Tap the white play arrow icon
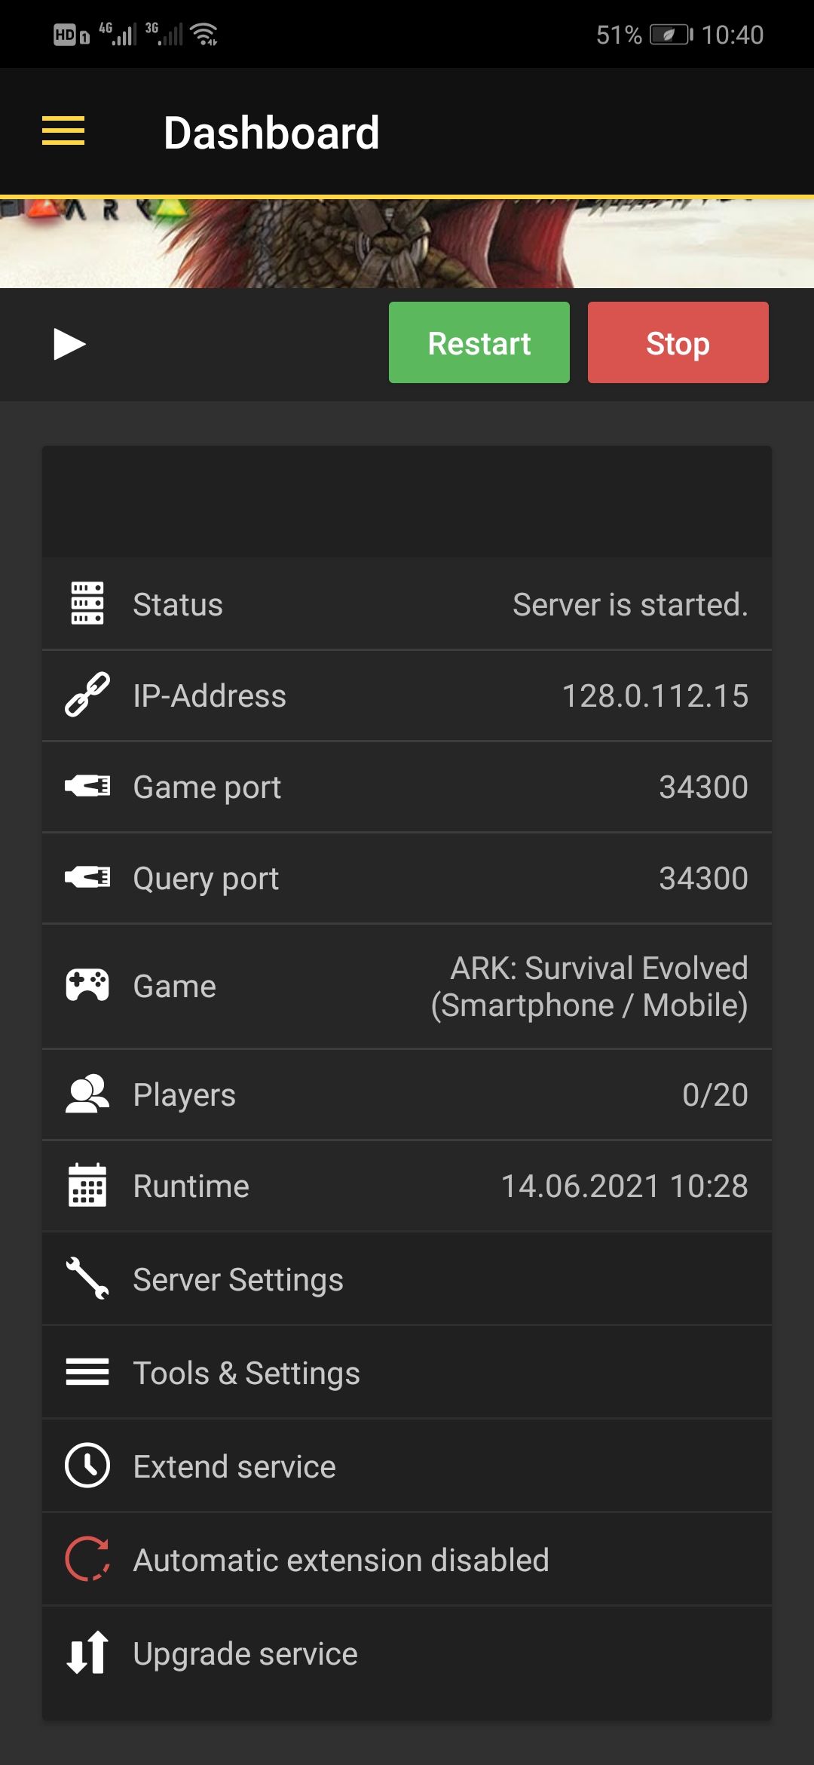The width and height of the screenshot is (814, 1765). point(69,344)
